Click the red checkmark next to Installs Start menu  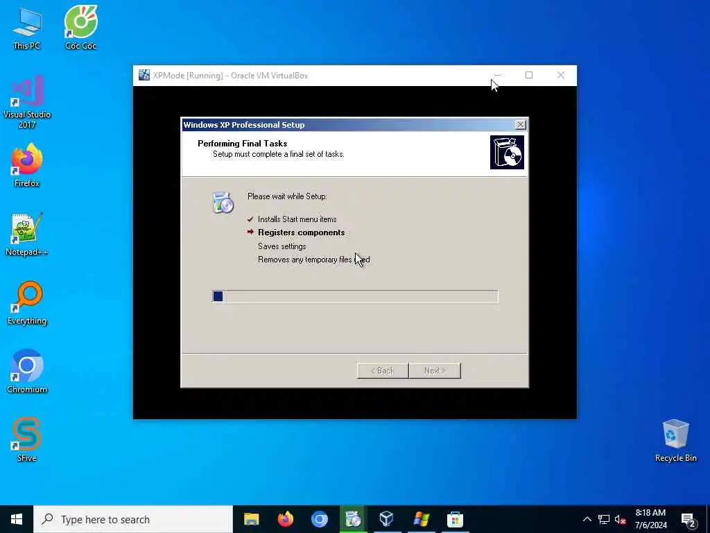pyautogui.click(x=250, y=219)
